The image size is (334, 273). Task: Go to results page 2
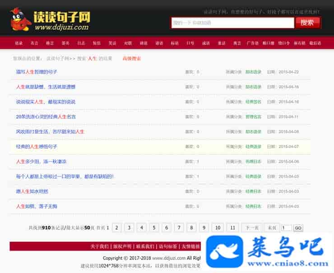tap(116, 227)
